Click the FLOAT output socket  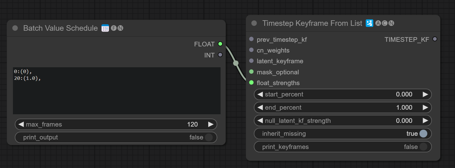coord(220,44)
